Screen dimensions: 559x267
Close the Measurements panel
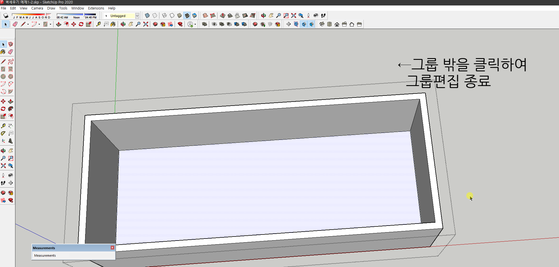click(x=112, y=248)
